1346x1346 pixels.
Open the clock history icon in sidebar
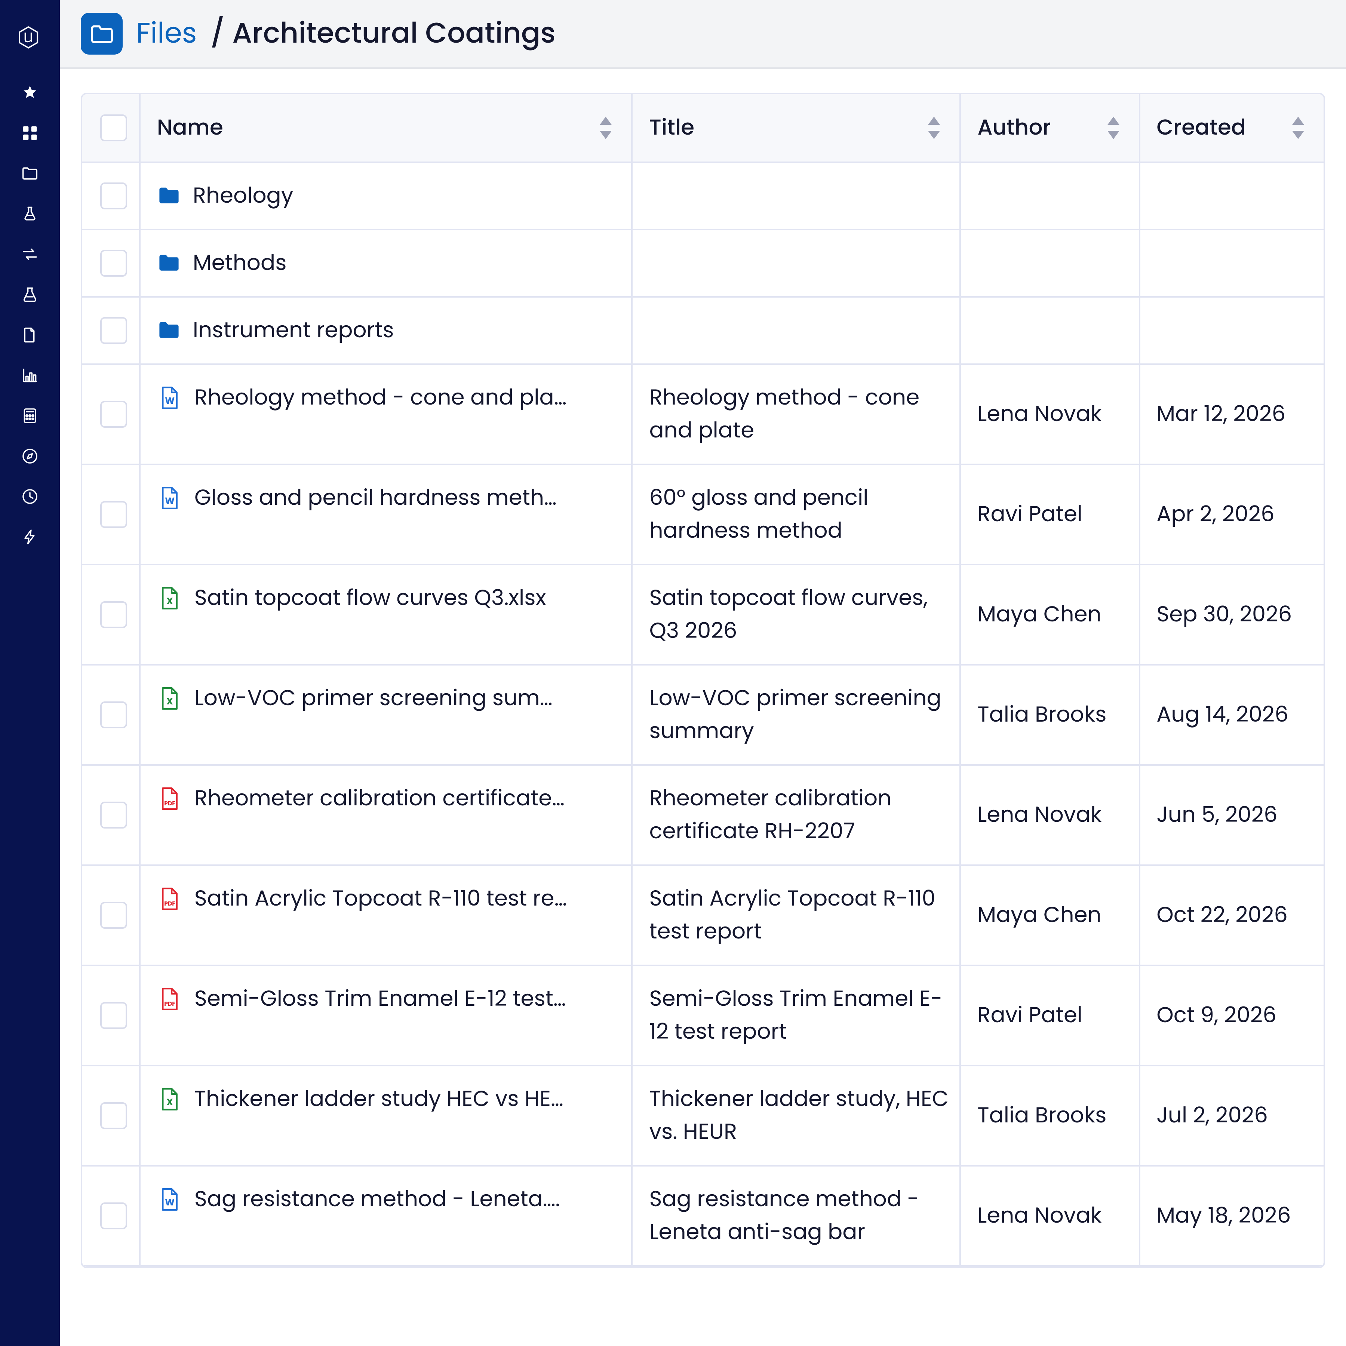(29, 497)
